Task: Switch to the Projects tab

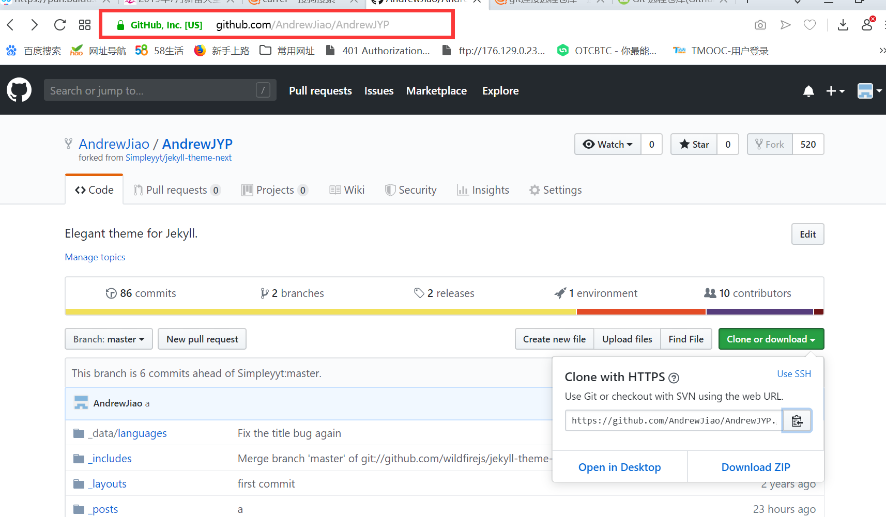Action: pyautogui.click(x=275, y=190)
